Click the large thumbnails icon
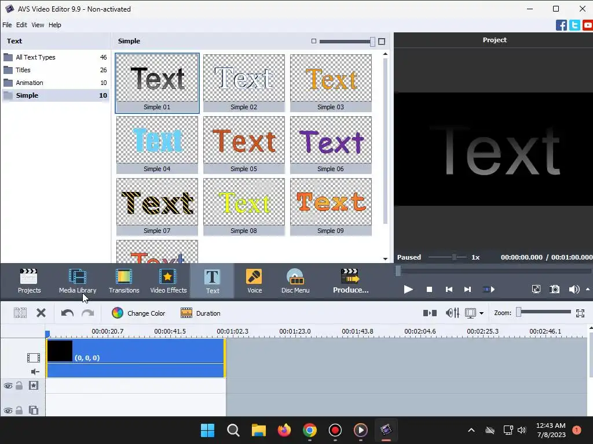Viewport: 593px width, 444px height. click(x=382, y=41)
